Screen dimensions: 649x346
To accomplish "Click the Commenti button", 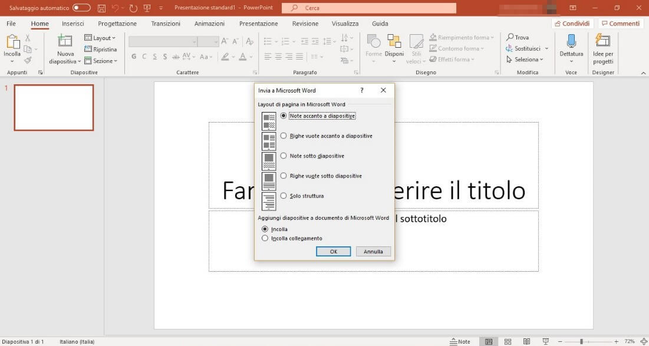I will (620, 24).
